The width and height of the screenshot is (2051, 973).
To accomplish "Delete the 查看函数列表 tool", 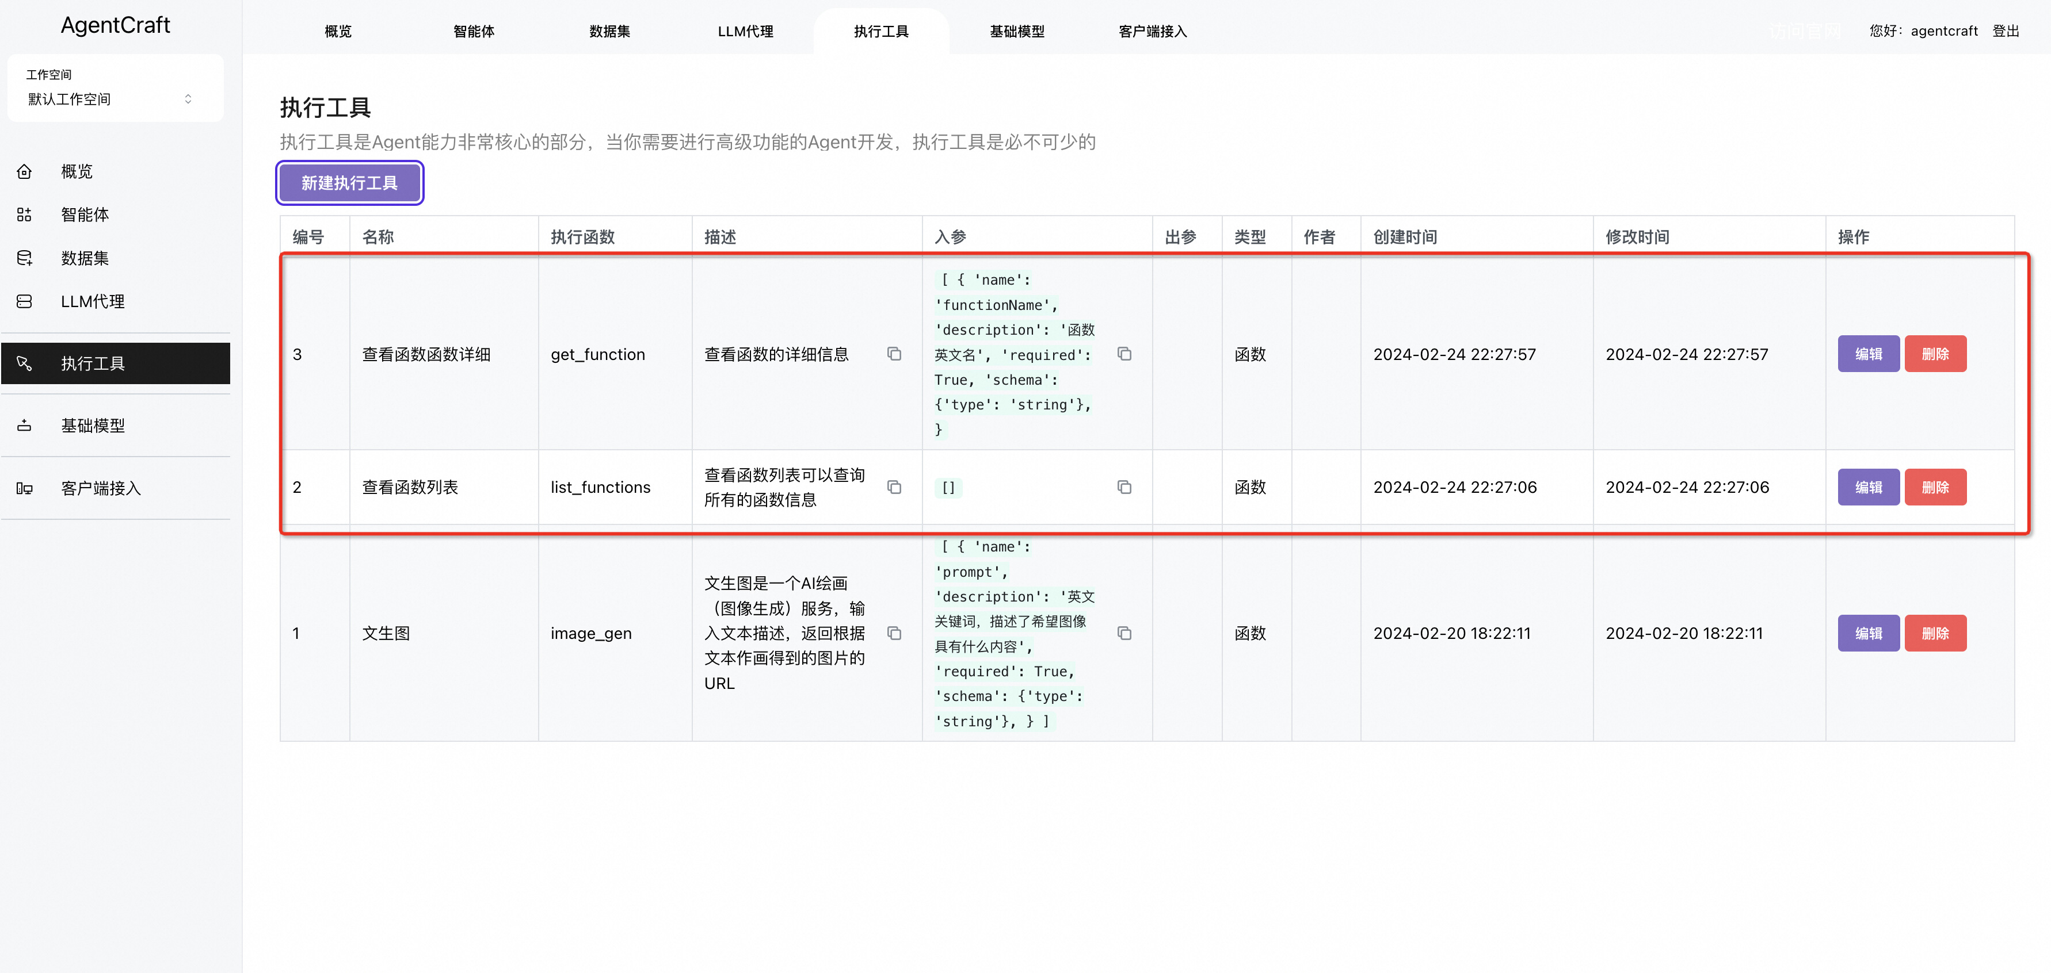I will pyautogui.click(x=1935, y=487).
